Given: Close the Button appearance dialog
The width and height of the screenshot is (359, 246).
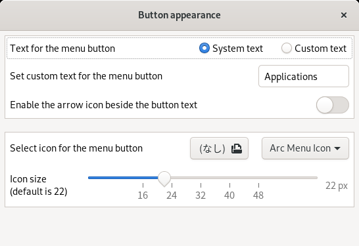Looking at the screenshot, I should [343, 15].
